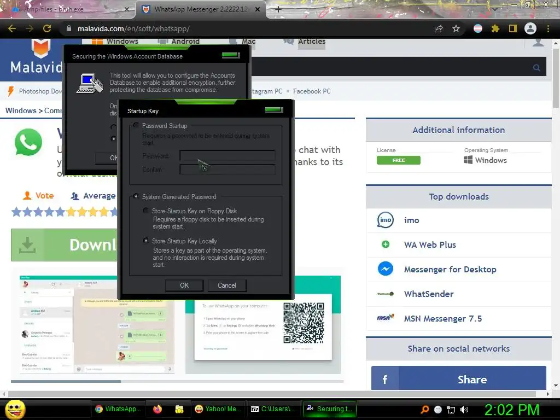The height and width of the screenshot is (420, 560).
Task: Open WA Web Plus in Top downloads
Action: point(430,245)
